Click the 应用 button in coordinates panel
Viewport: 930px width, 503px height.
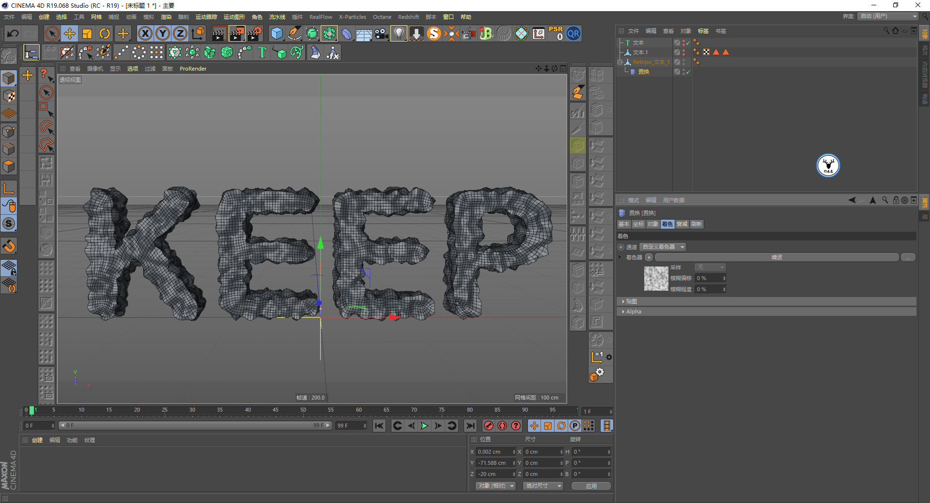[591, 486]
